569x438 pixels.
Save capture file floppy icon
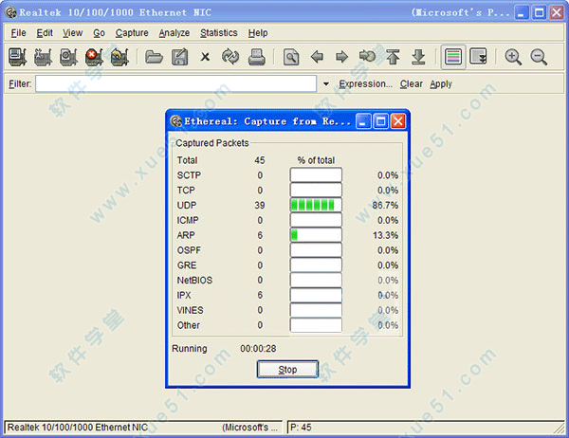click(179, 57)
